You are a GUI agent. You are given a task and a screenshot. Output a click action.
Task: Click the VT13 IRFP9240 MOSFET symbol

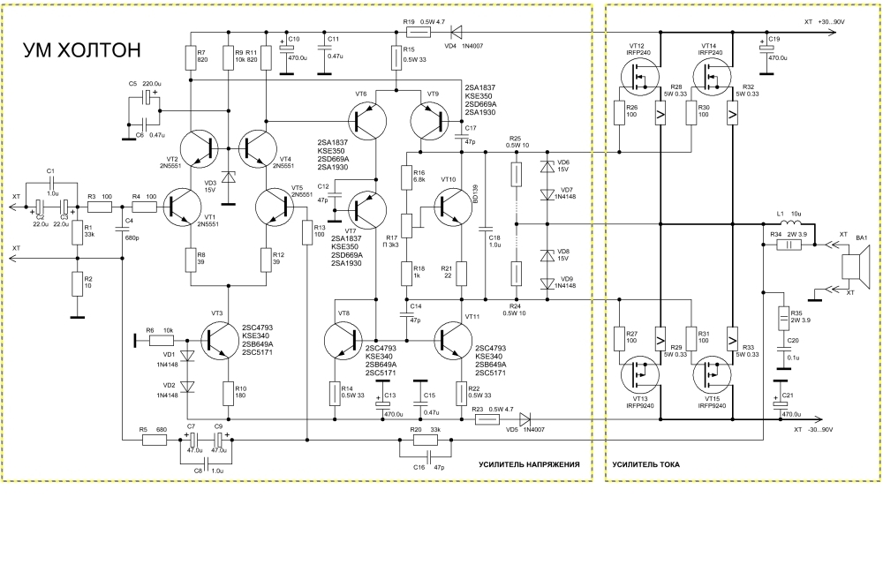click(639, 375)
